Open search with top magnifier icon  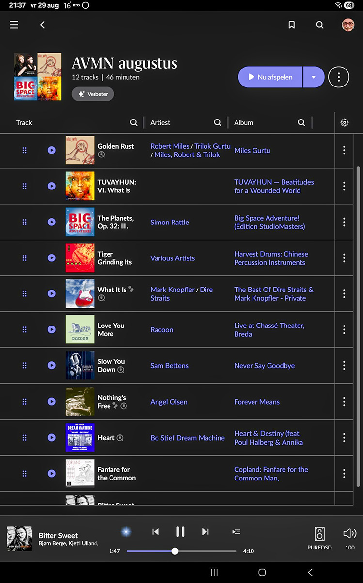tap(320, 25)
